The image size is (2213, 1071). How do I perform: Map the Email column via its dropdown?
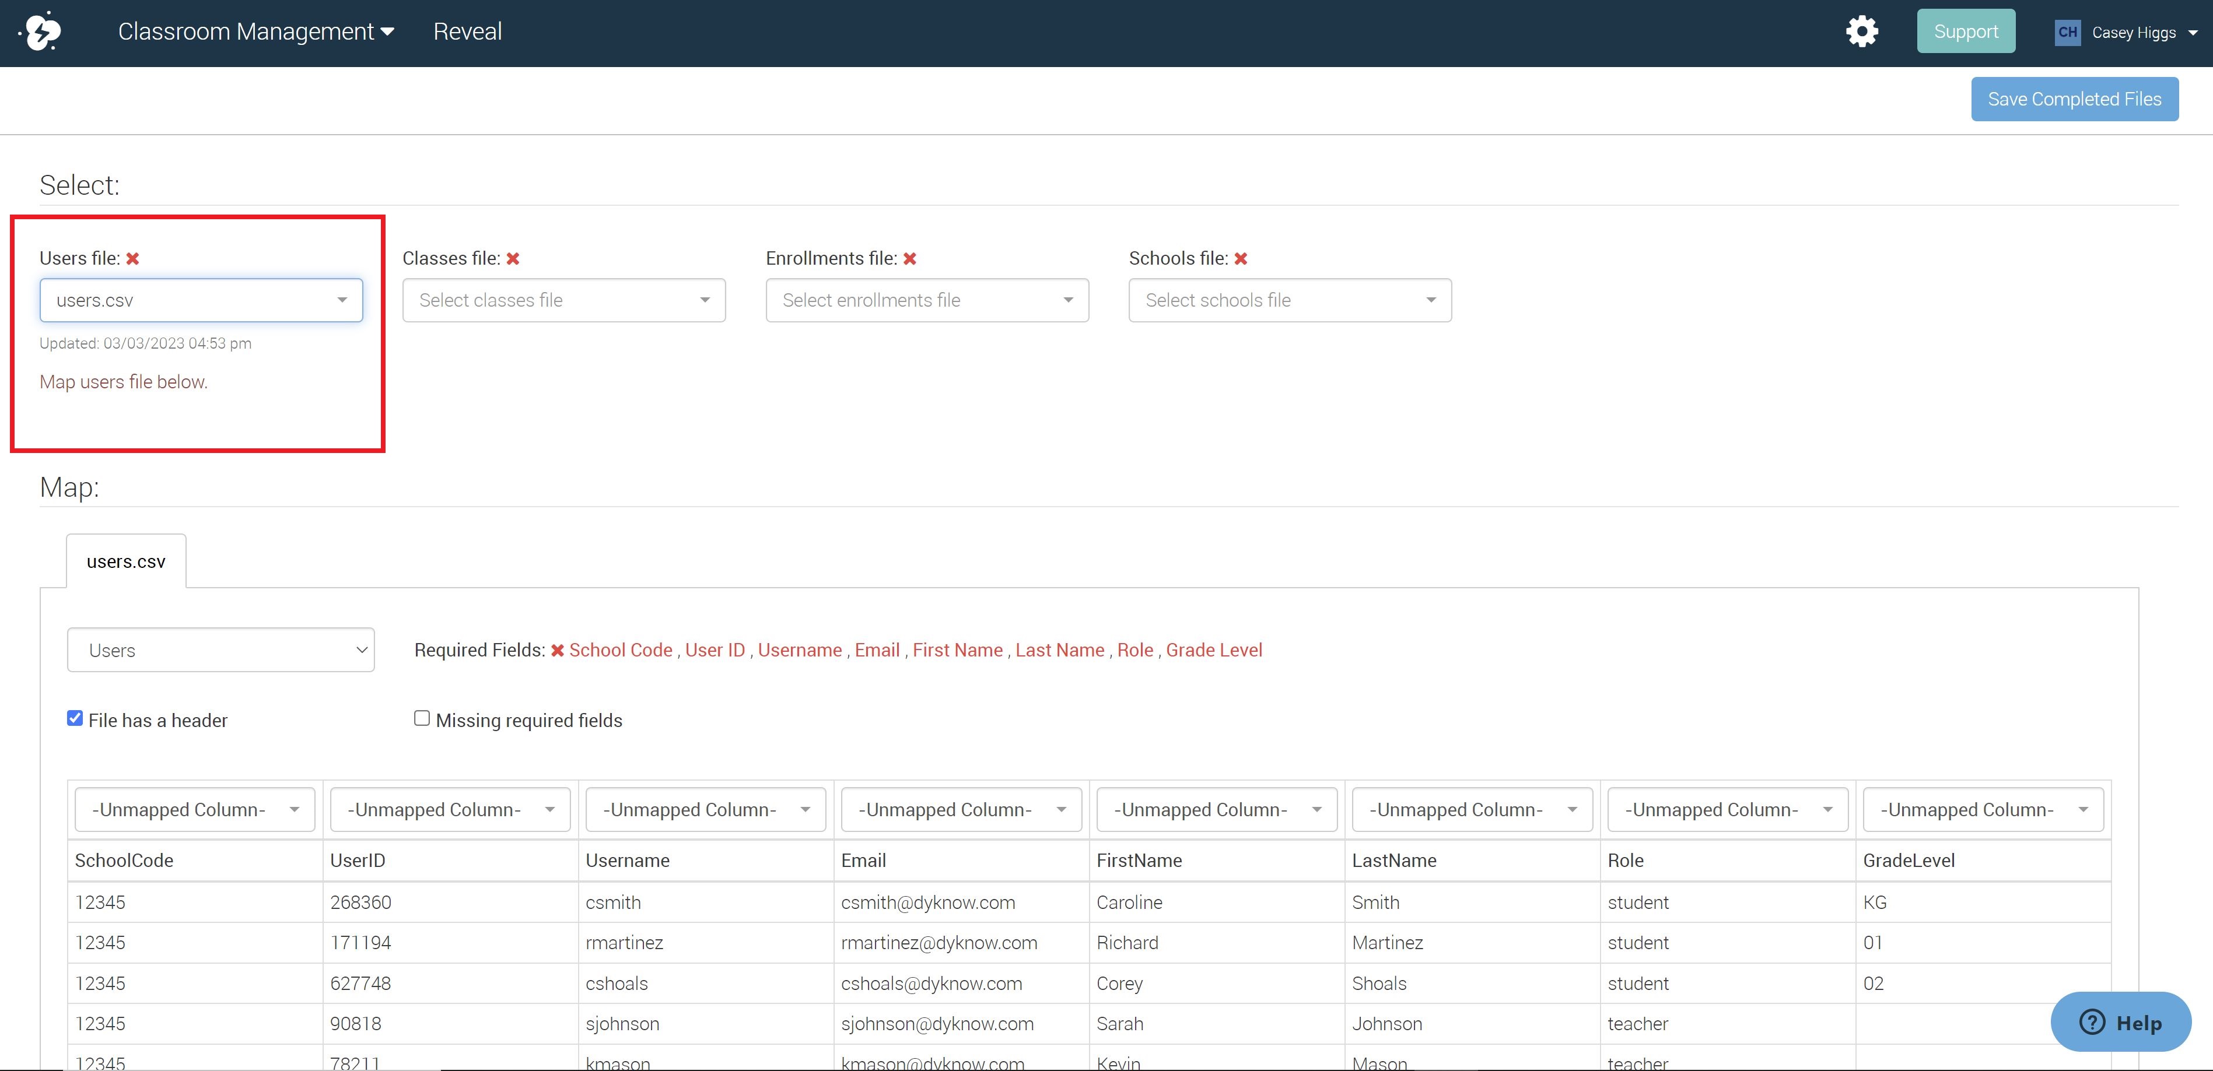[961, 810]
